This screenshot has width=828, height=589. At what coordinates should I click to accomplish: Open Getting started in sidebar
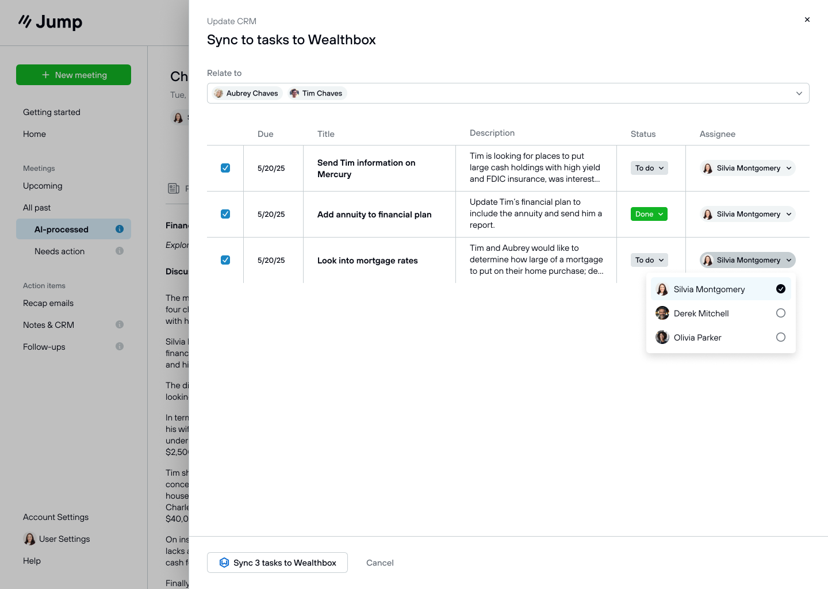(52, 112)
